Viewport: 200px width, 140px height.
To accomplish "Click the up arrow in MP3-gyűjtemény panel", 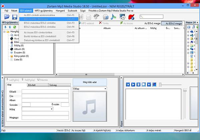I will [x=10, y=27].
